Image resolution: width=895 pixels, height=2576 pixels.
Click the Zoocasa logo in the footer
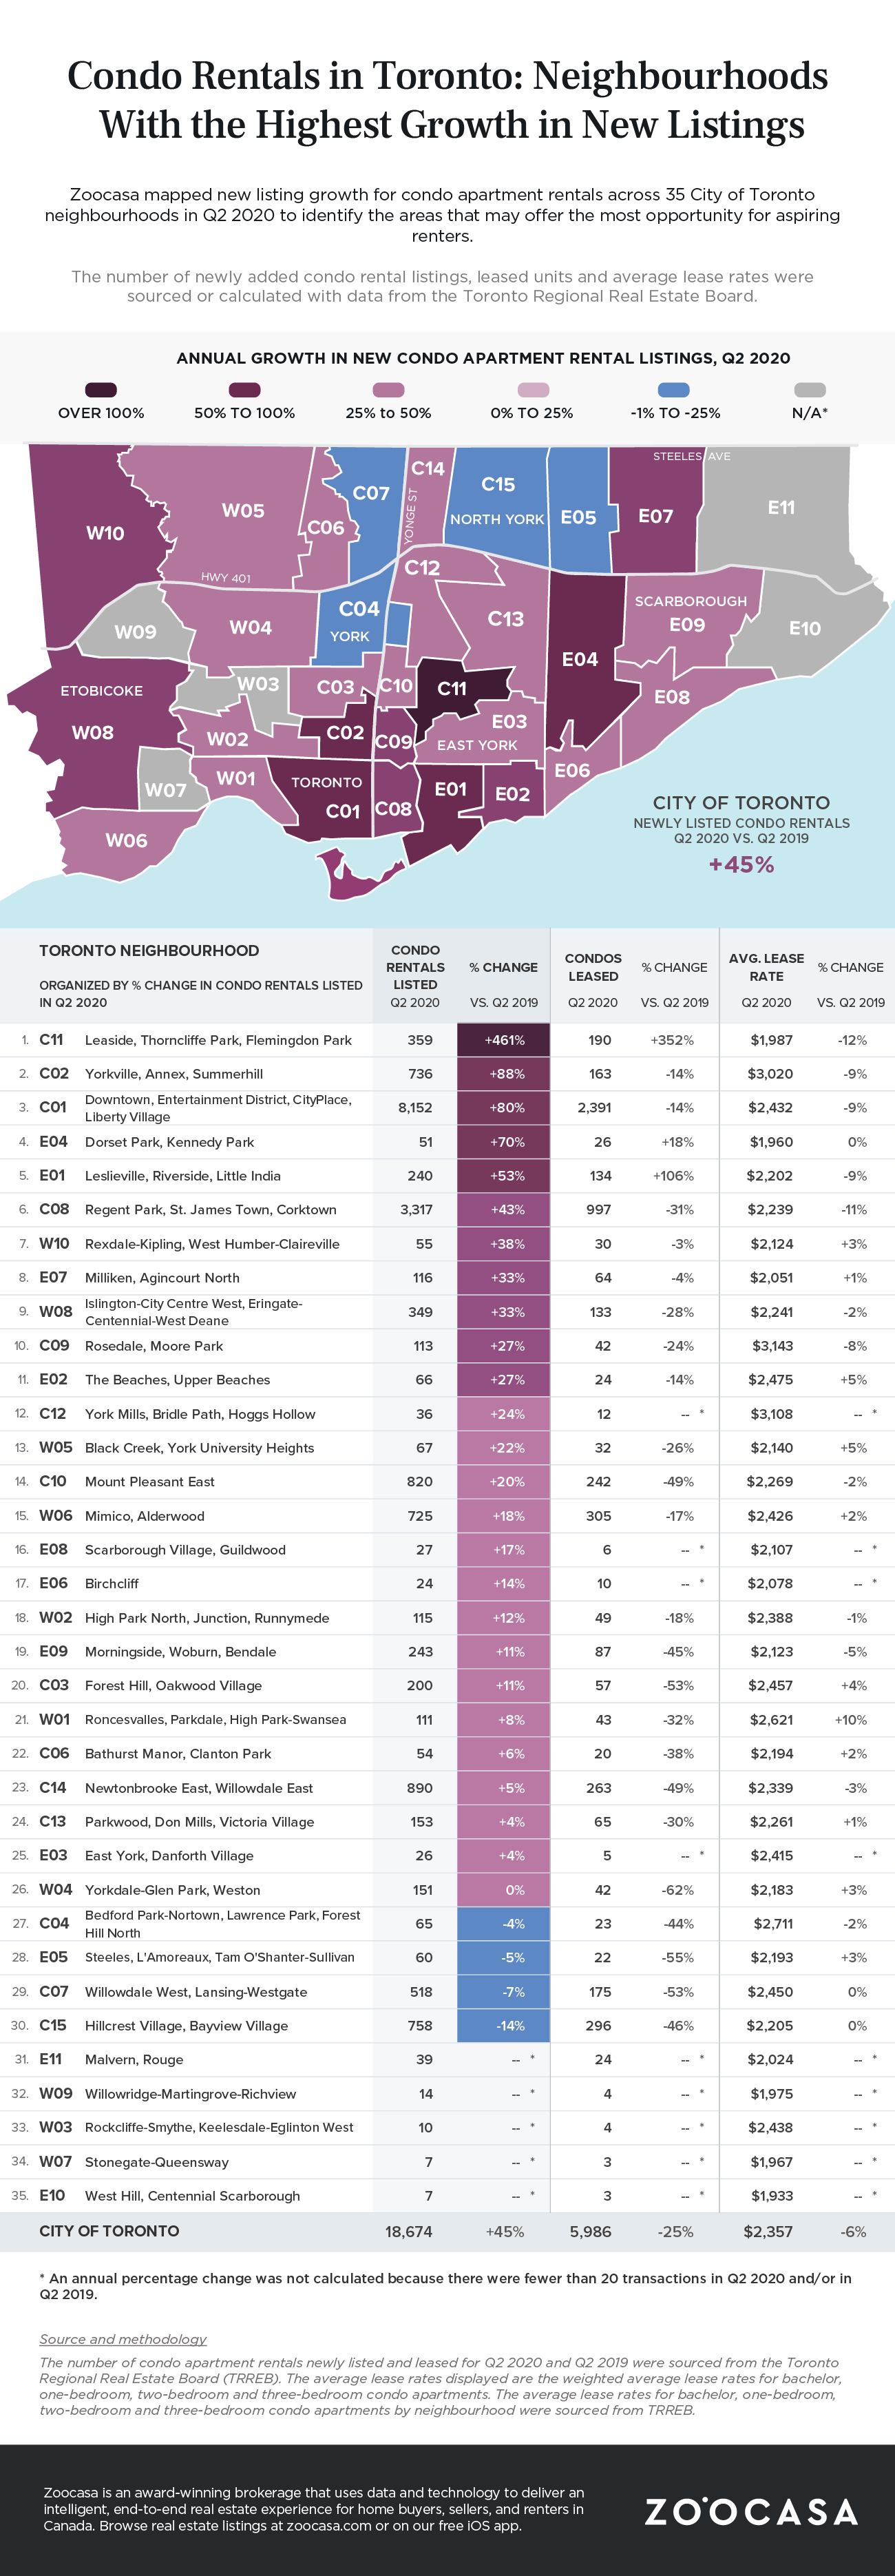(x=751, y=2511)
